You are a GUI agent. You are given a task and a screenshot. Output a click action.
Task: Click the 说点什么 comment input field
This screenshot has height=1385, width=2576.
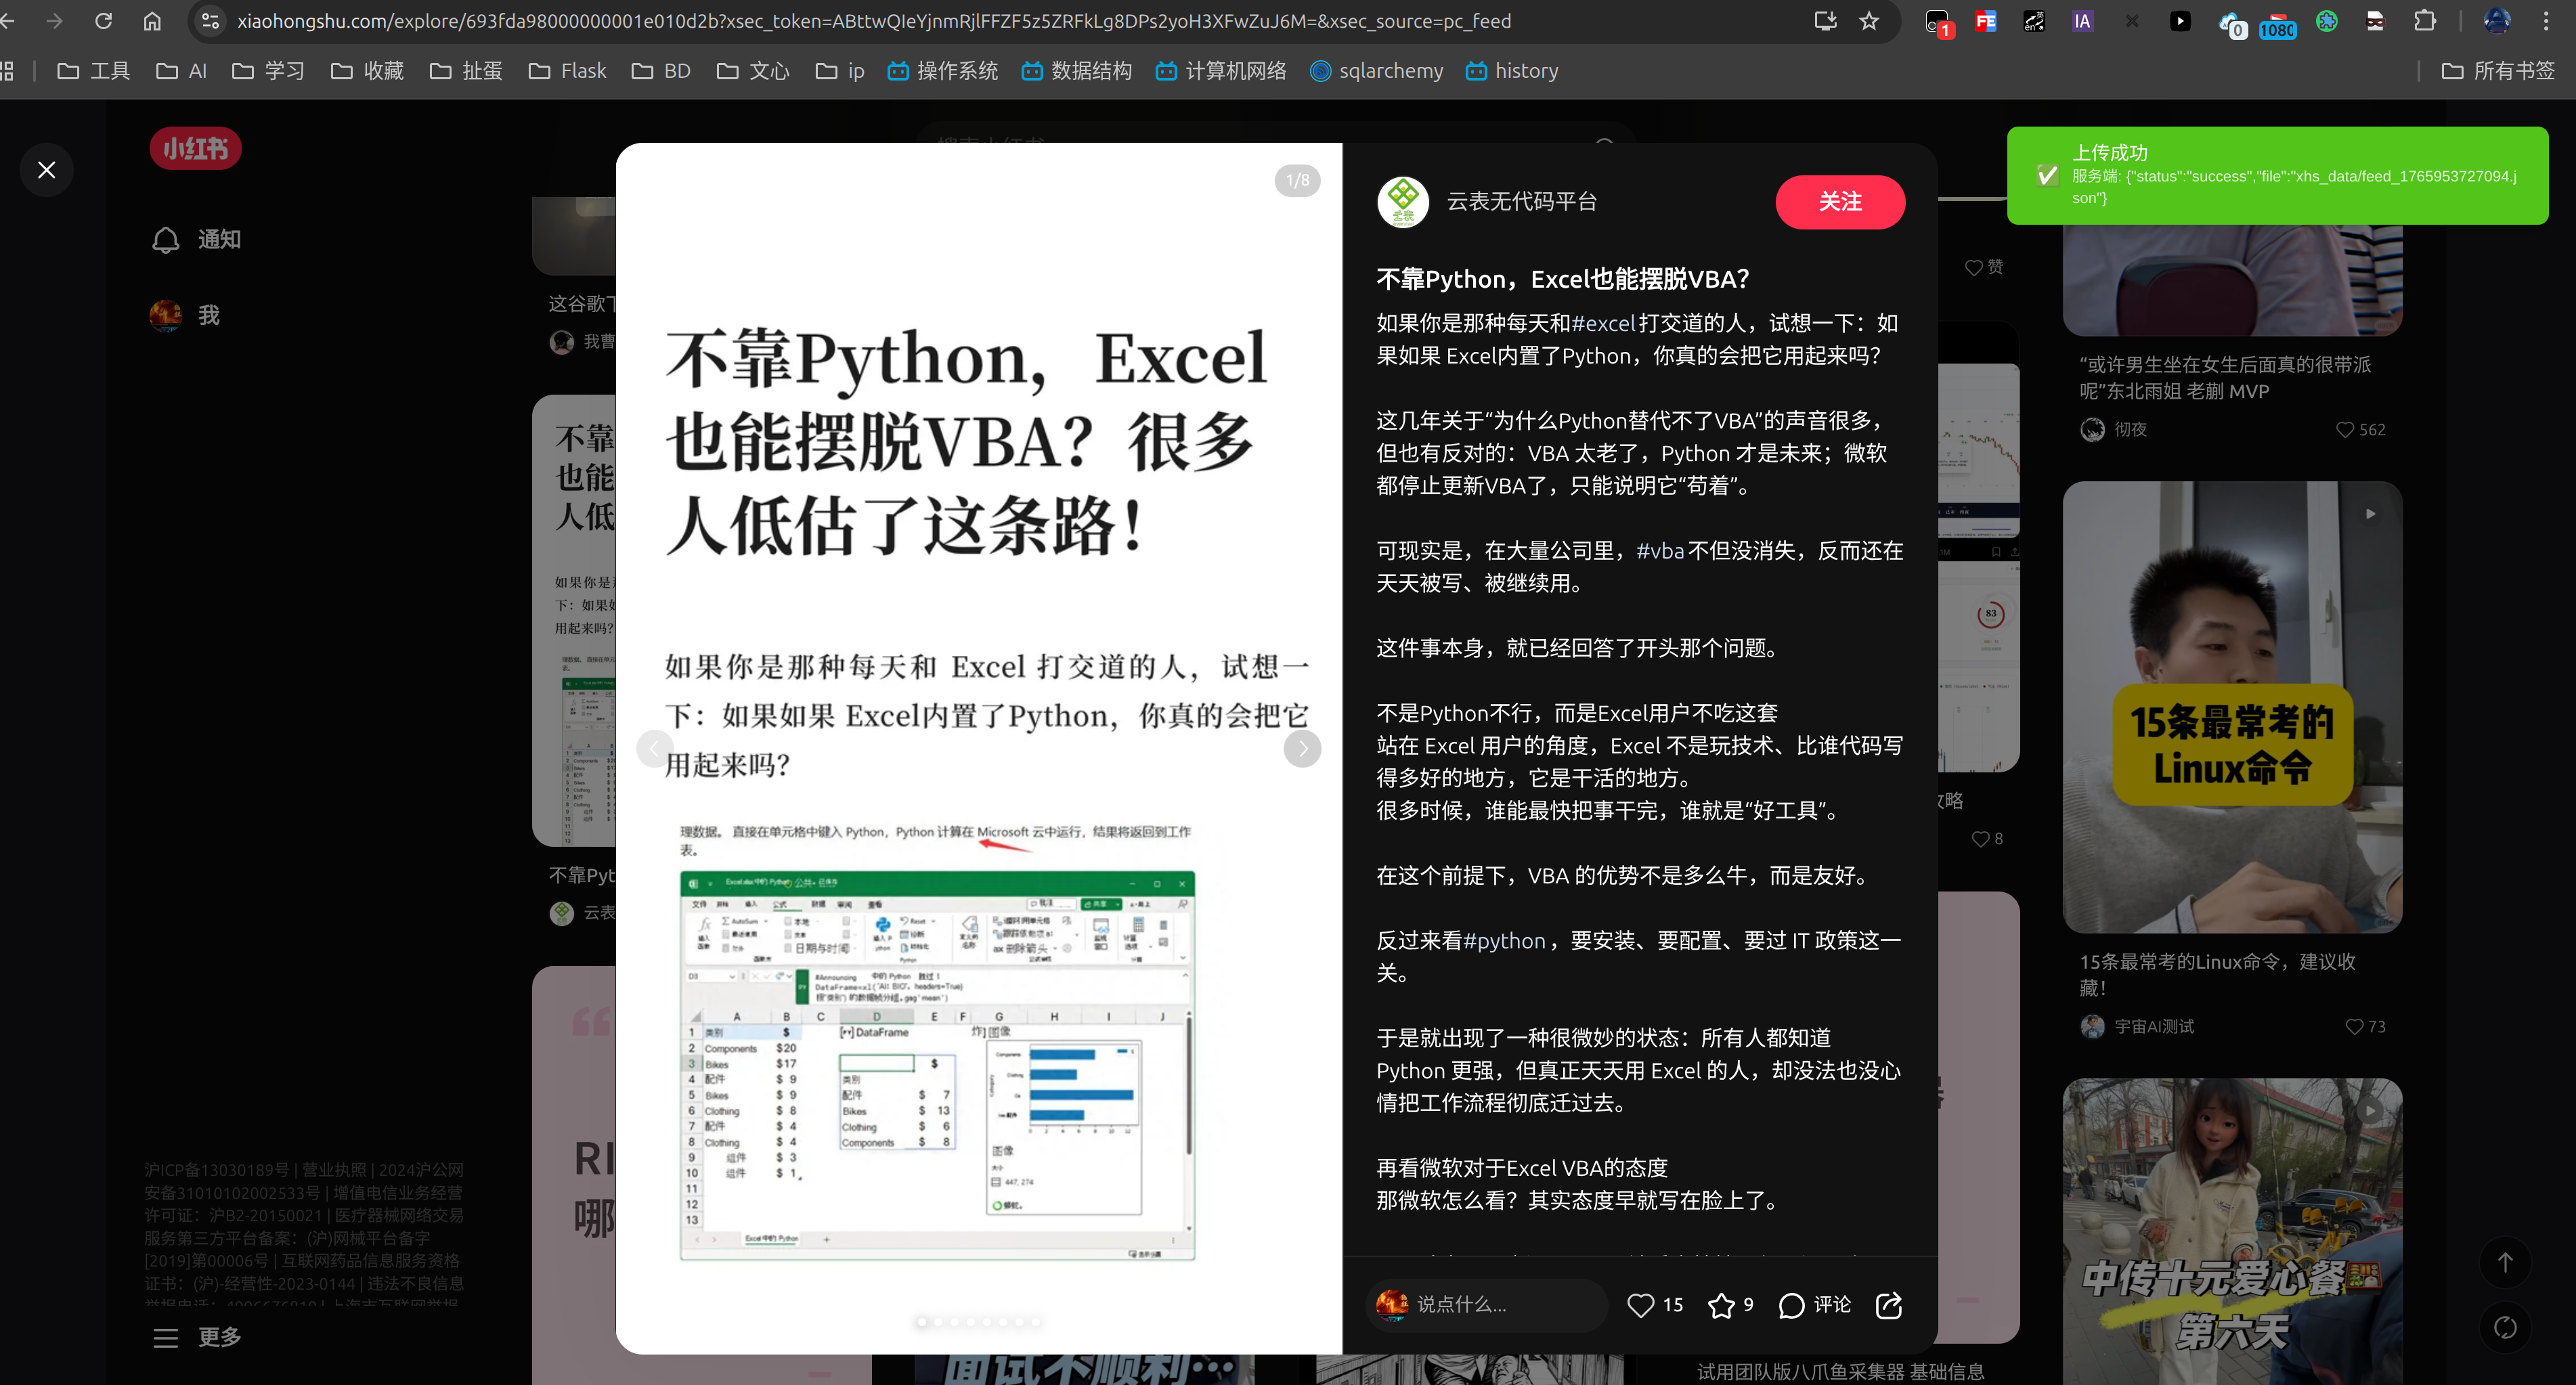pos(1490,1305)
